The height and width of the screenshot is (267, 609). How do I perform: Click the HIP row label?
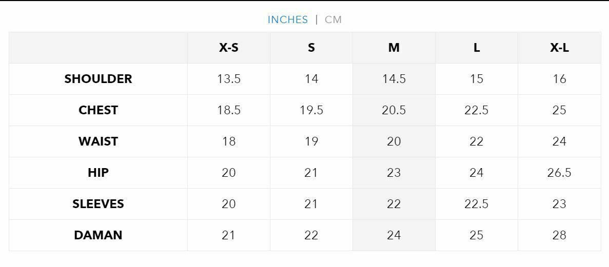pos(98,173)
